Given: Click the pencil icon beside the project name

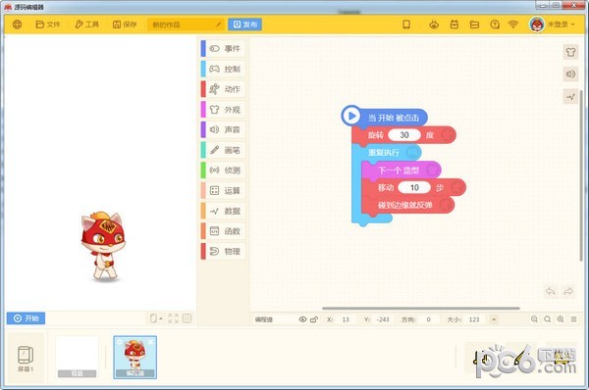Looking at the screenshot, I should click(218, 24).
